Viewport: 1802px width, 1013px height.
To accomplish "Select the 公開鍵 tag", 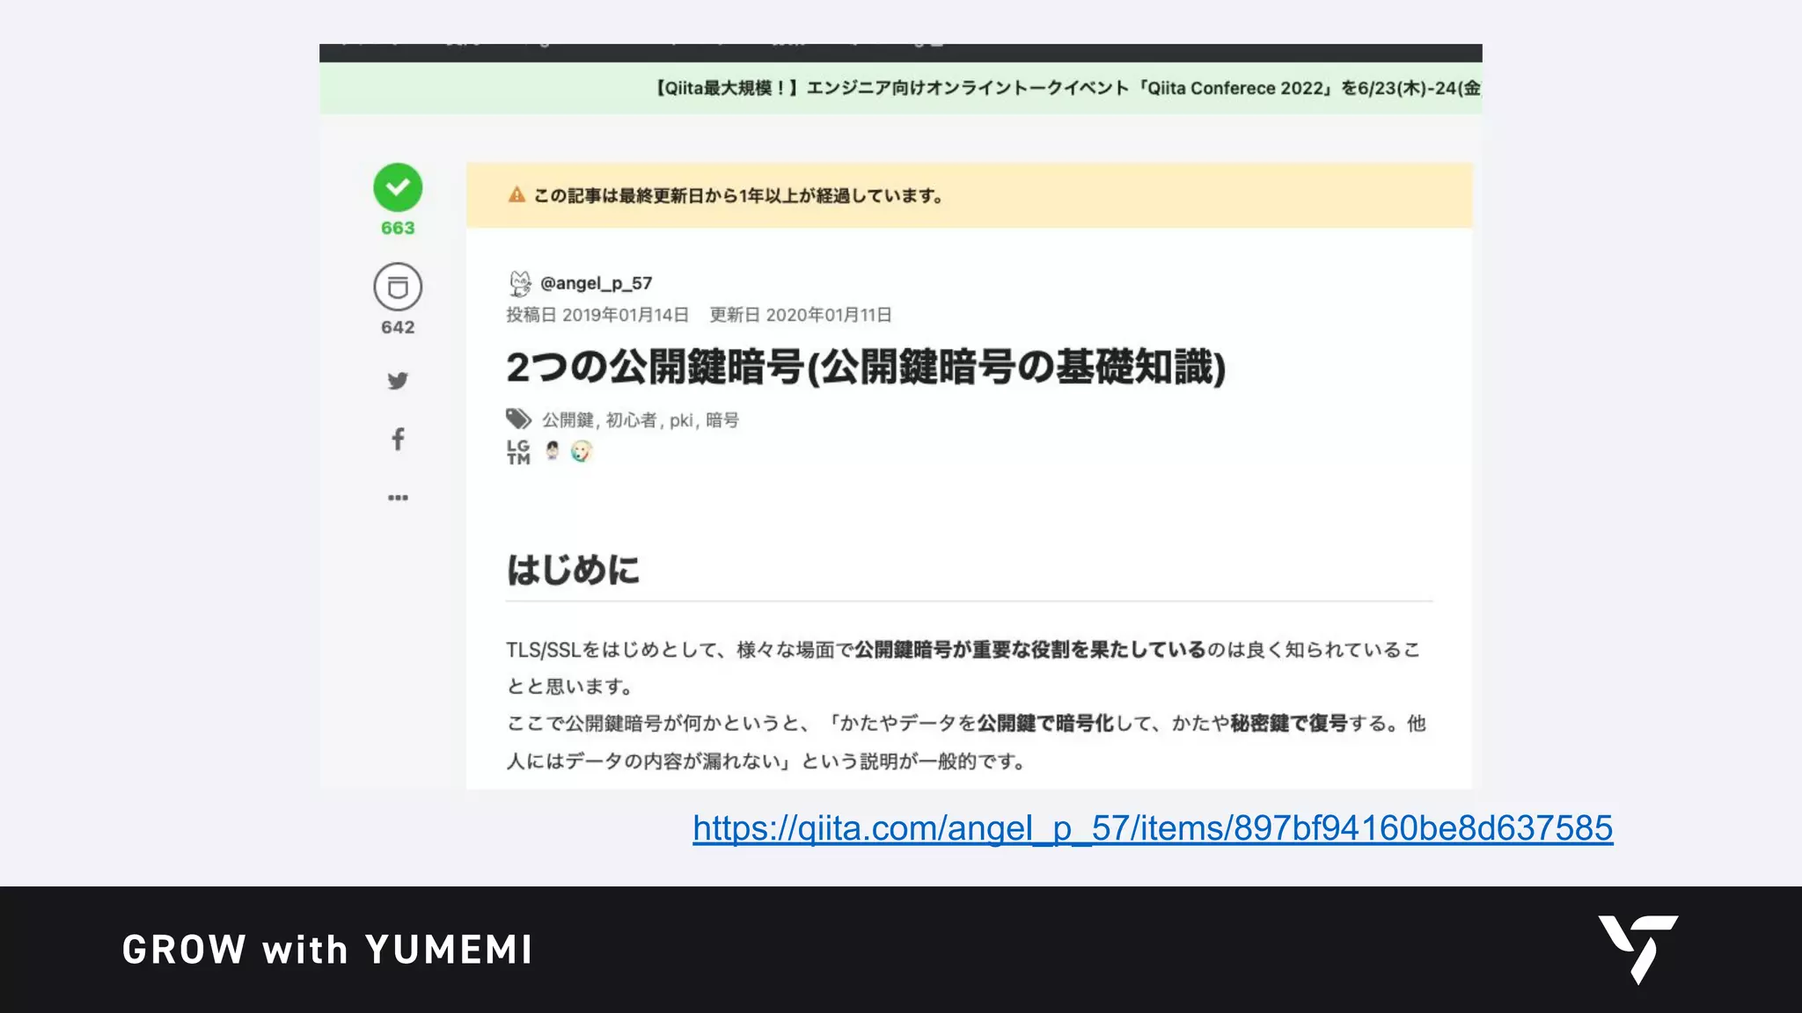I will click(568, 420).
